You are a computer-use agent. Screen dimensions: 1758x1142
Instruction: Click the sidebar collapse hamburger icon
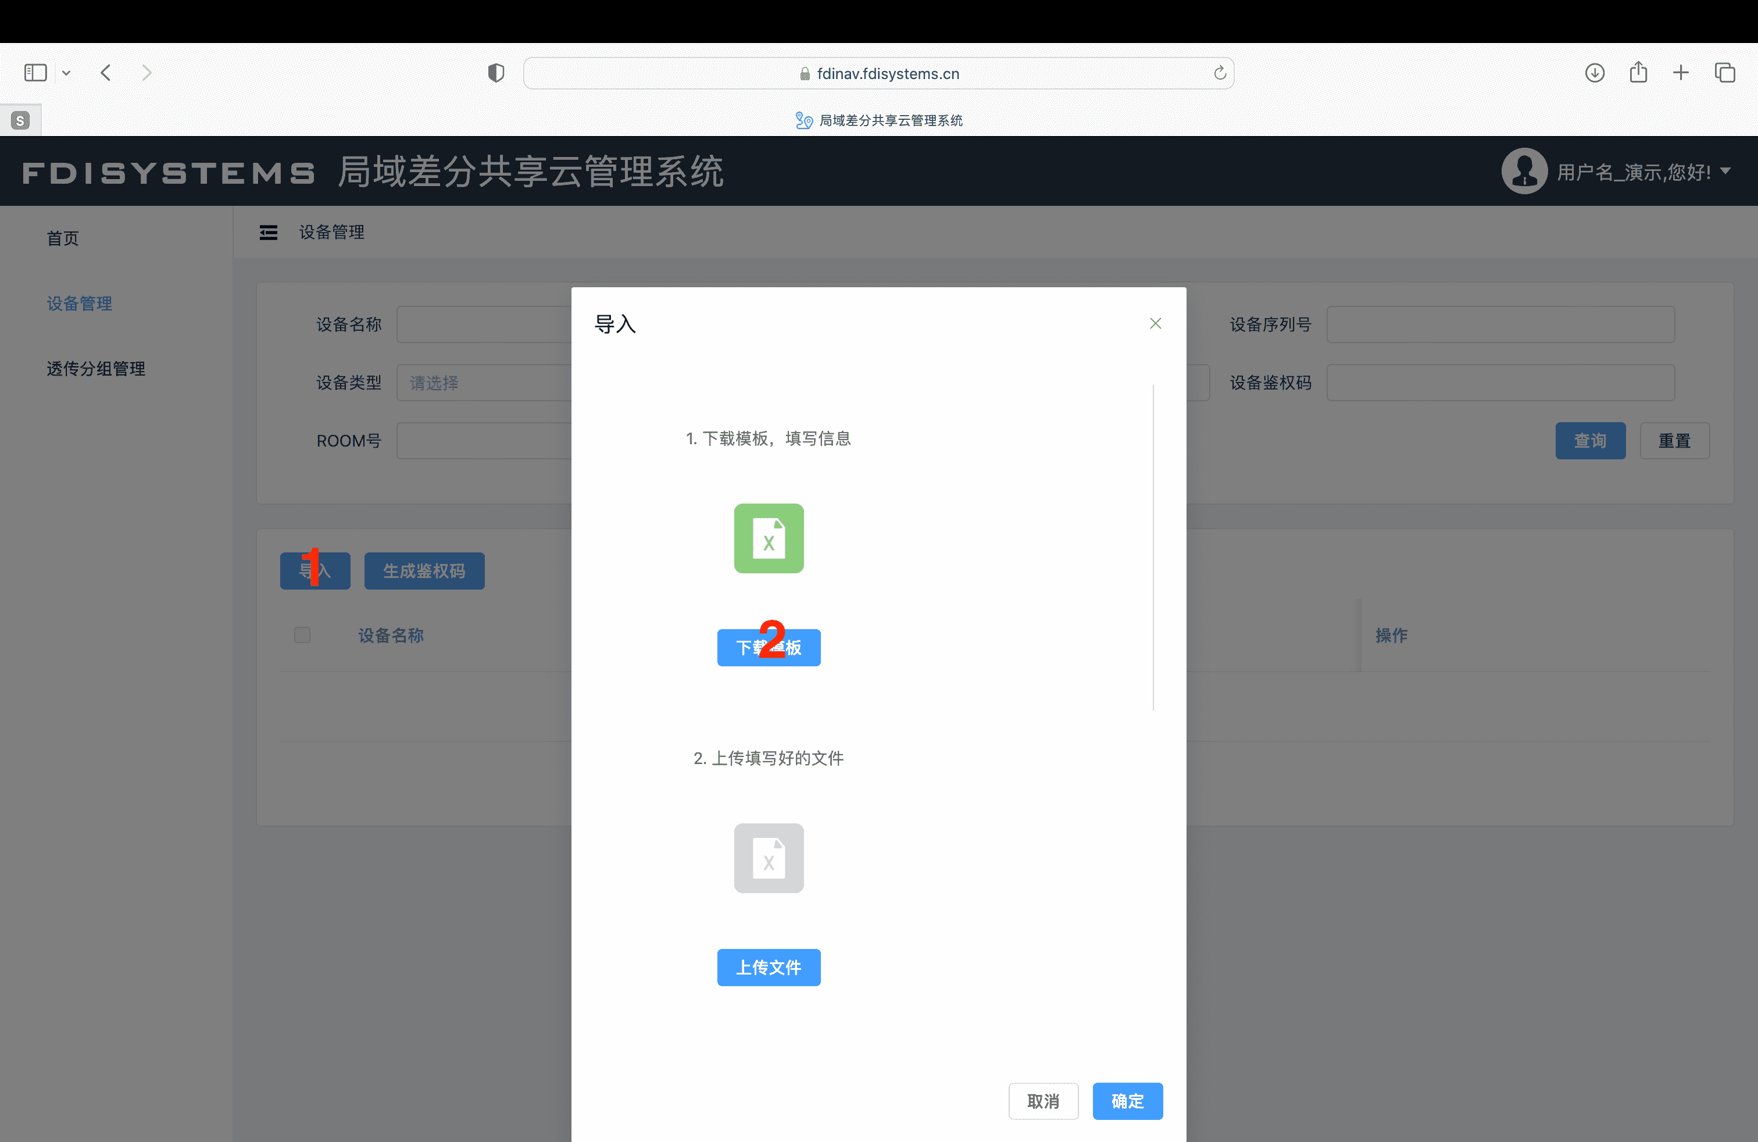[268, 233]
